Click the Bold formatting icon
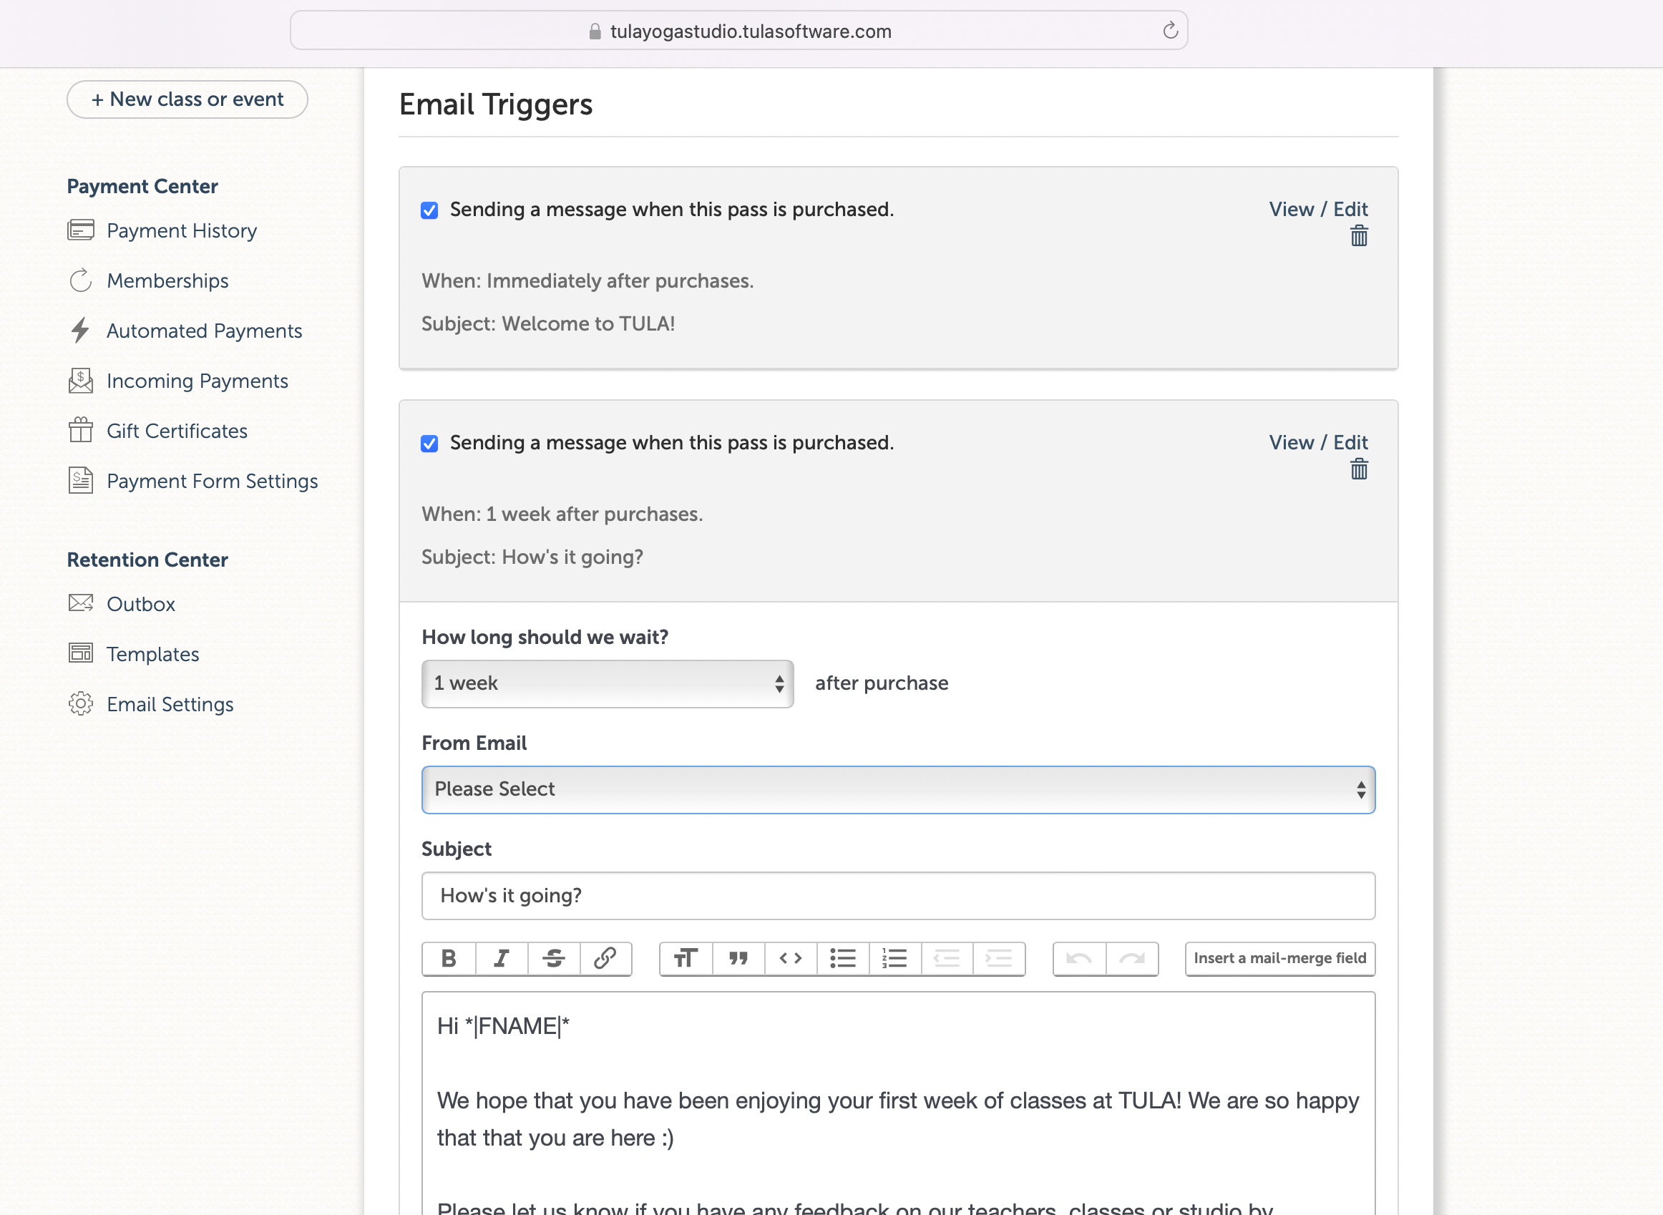The height and width of the screenshot is (1215, 1663). coord(449,958)
